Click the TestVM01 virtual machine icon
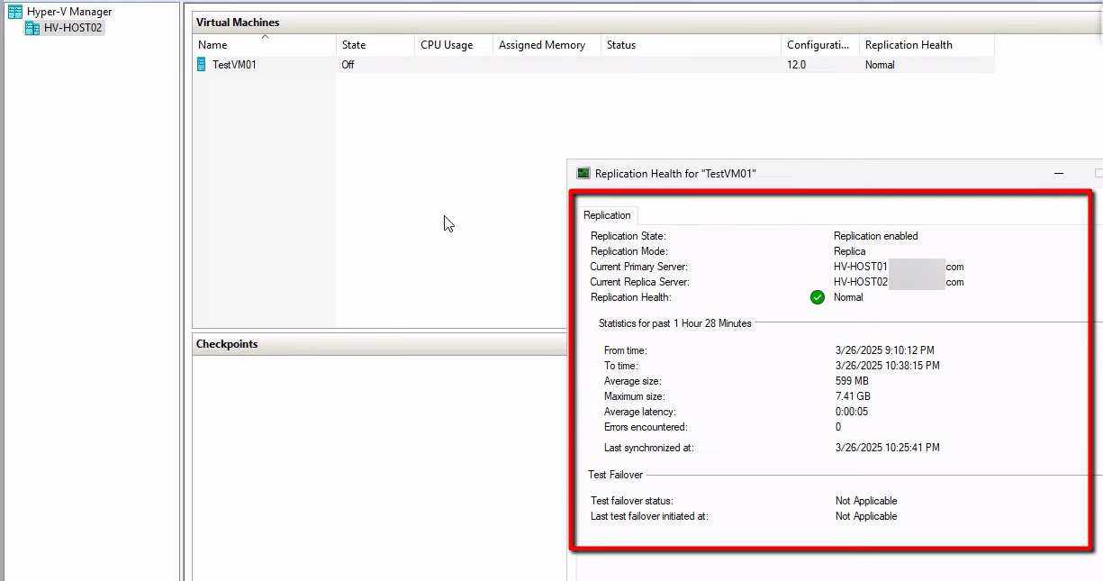The height and width of the screenshot is (581, 1103). pos(202,65)
